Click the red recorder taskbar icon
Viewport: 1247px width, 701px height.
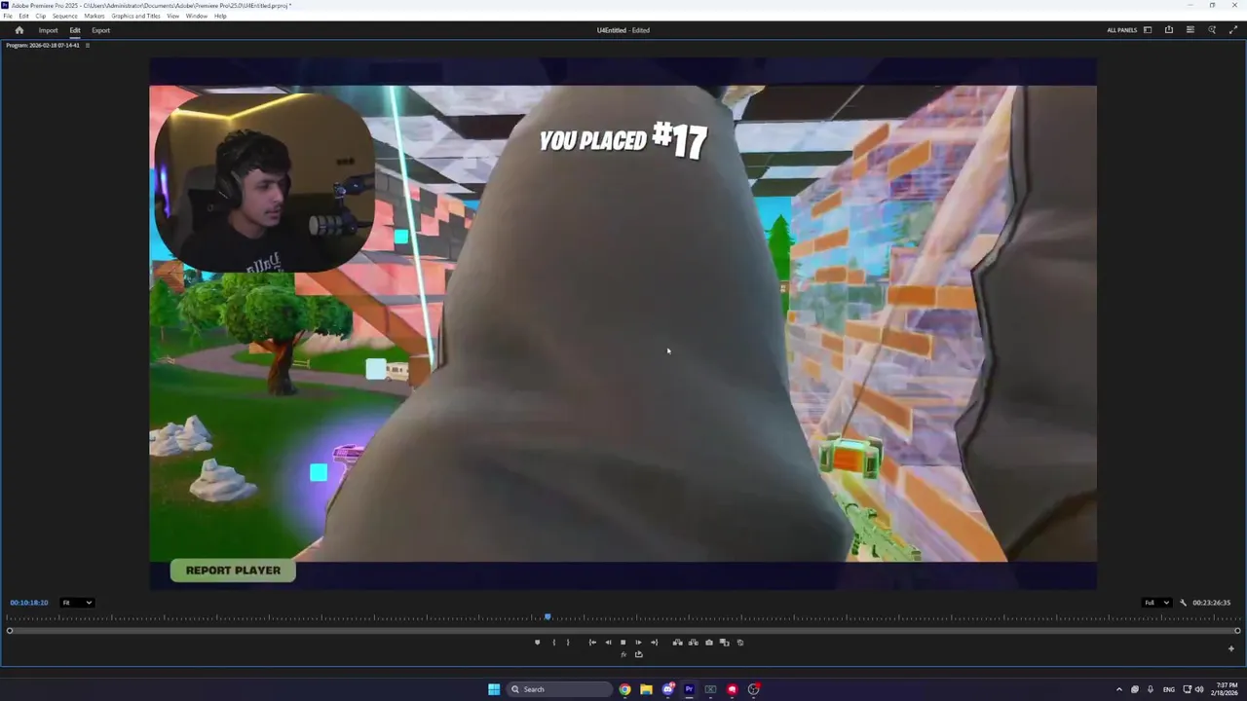732,689
